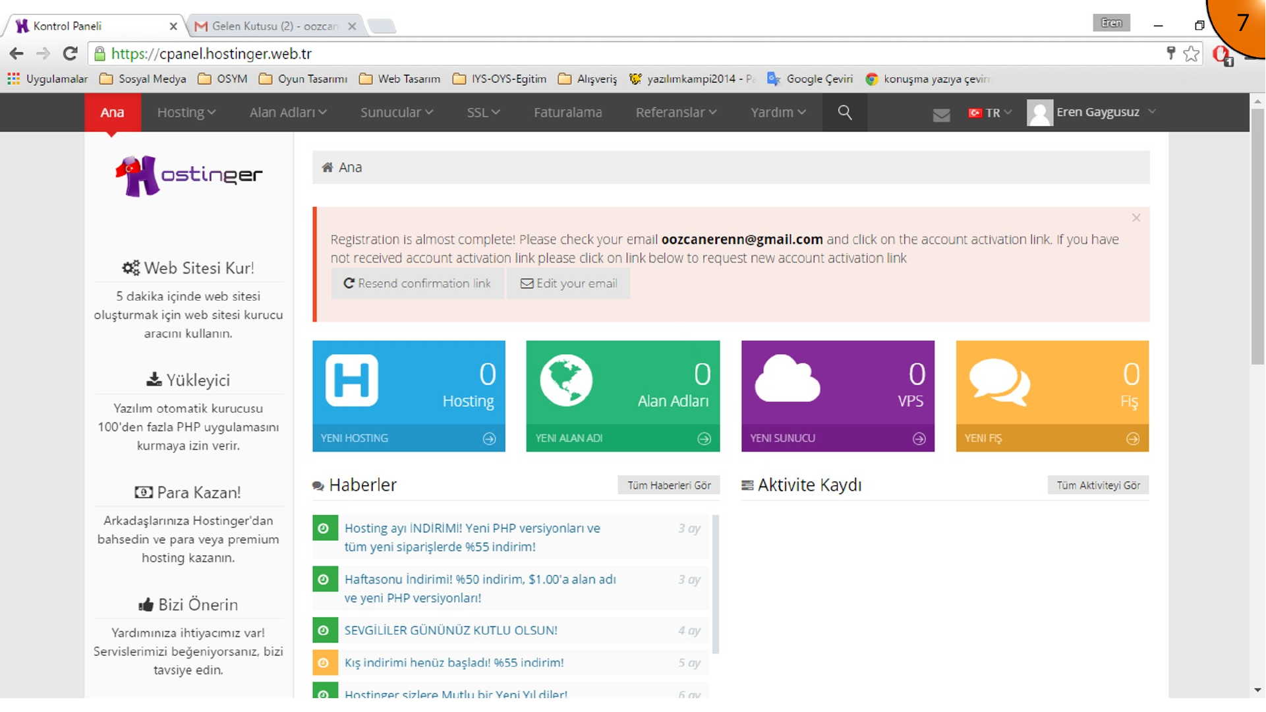Click the key icon in address bar

click(x=1170, y=53)
